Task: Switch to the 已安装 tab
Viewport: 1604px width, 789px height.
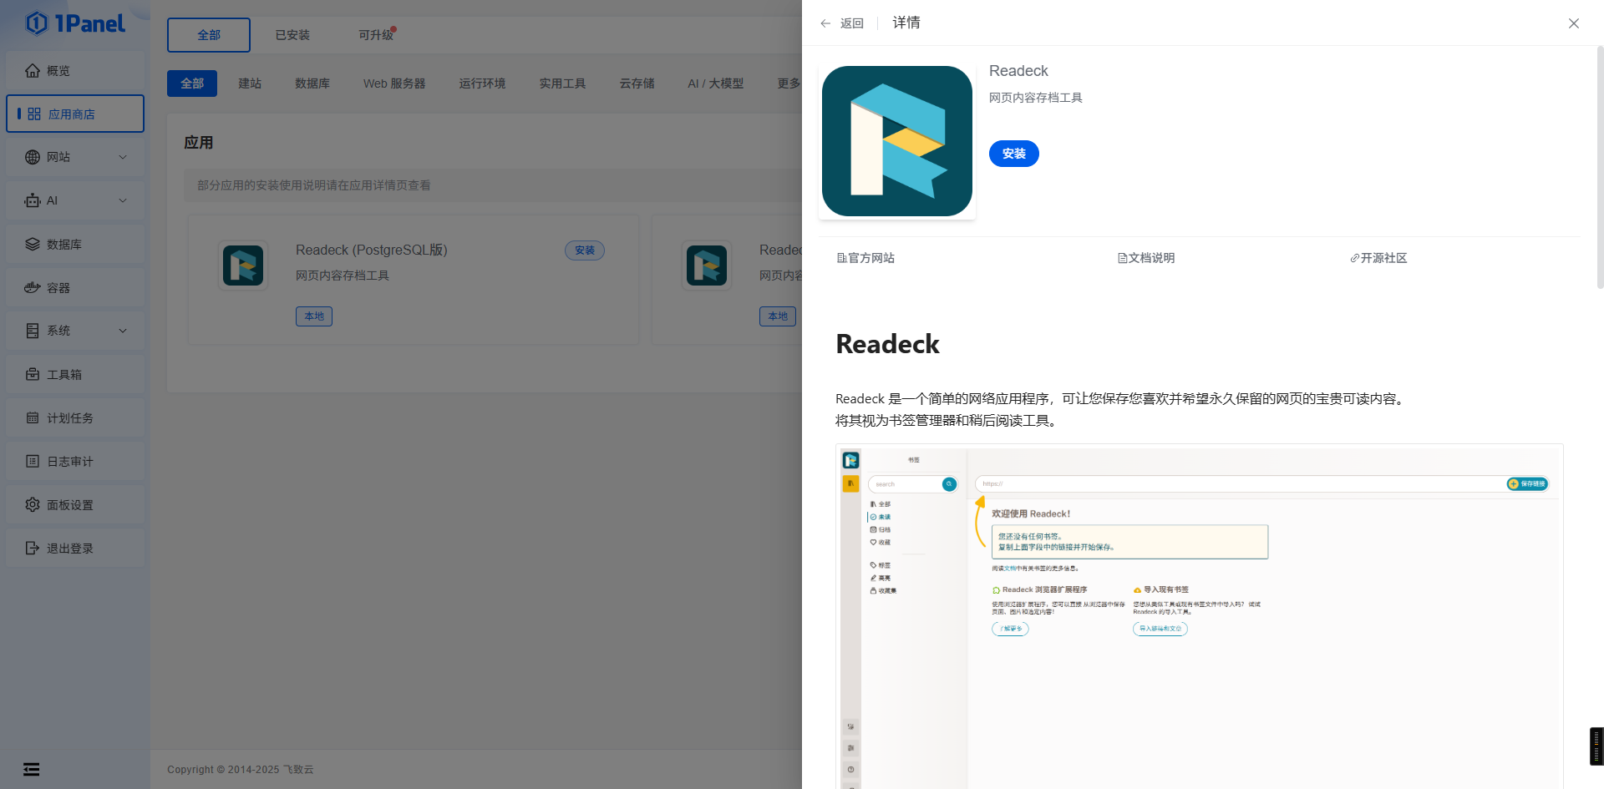Action: pos(292,35)
